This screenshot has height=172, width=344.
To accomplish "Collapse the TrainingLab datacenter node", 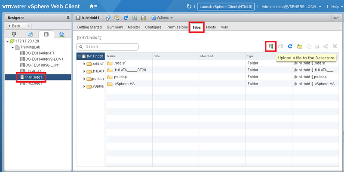I will [13, 47].
